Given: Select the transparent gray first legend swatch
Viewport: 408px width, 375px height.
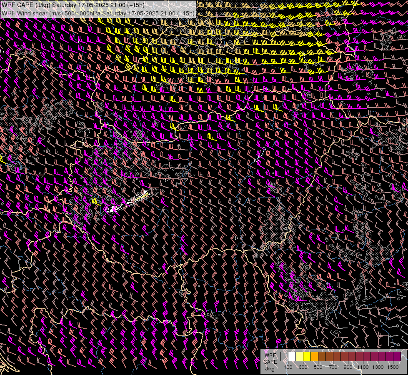Looking at the screenshot, I should pyautogui.click(x=284, y=356).
